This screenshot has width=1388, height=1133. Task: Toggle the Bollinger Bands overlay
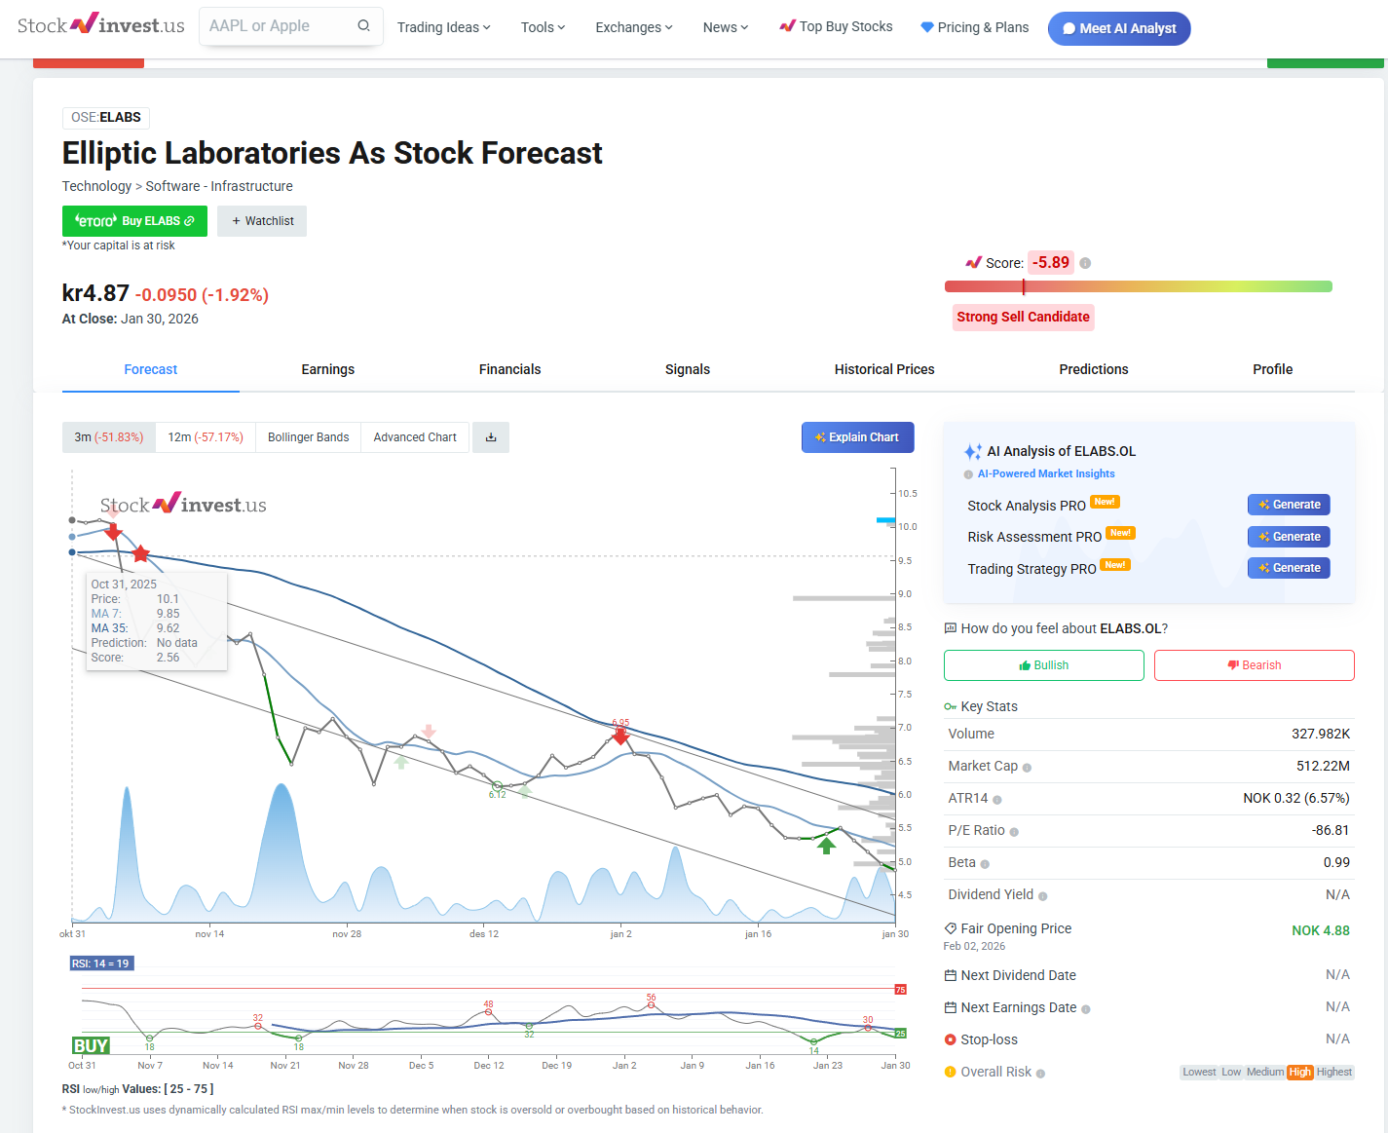[x=308, y=437]
